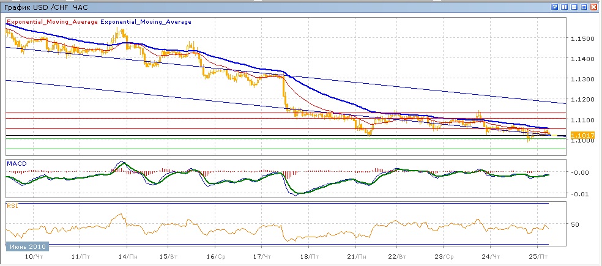Click the RSI indicator label
Viewport: 602px width, 266px height.
[x=12, y=206]
